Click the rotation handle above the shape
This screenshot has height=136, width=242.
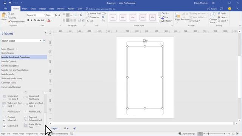(145, 40)
